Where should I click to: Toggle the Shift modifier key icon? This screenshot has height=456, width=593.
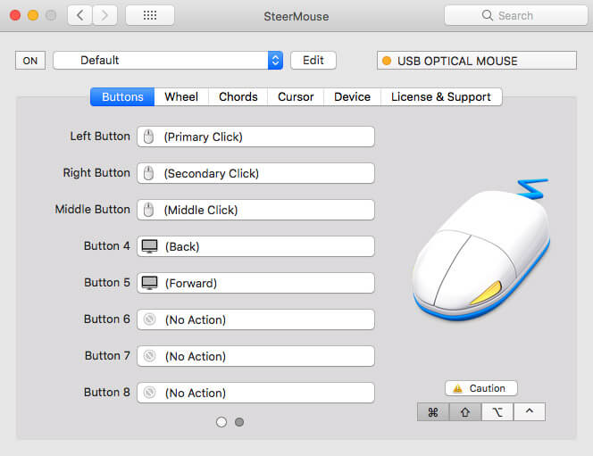coord(465,411)
